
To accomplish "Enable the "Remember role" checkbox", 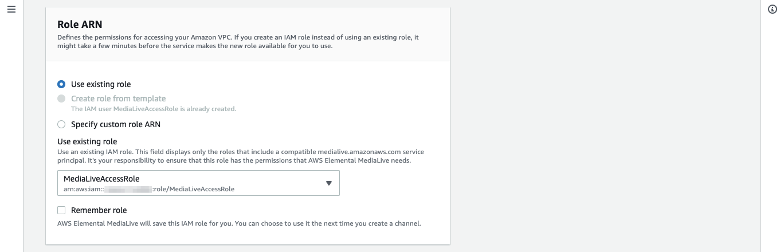I will click(x=61, y=210).
